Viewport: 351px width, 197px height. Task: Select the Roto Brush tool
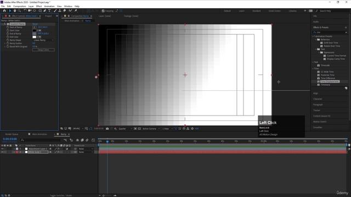[x=71, y=11]
